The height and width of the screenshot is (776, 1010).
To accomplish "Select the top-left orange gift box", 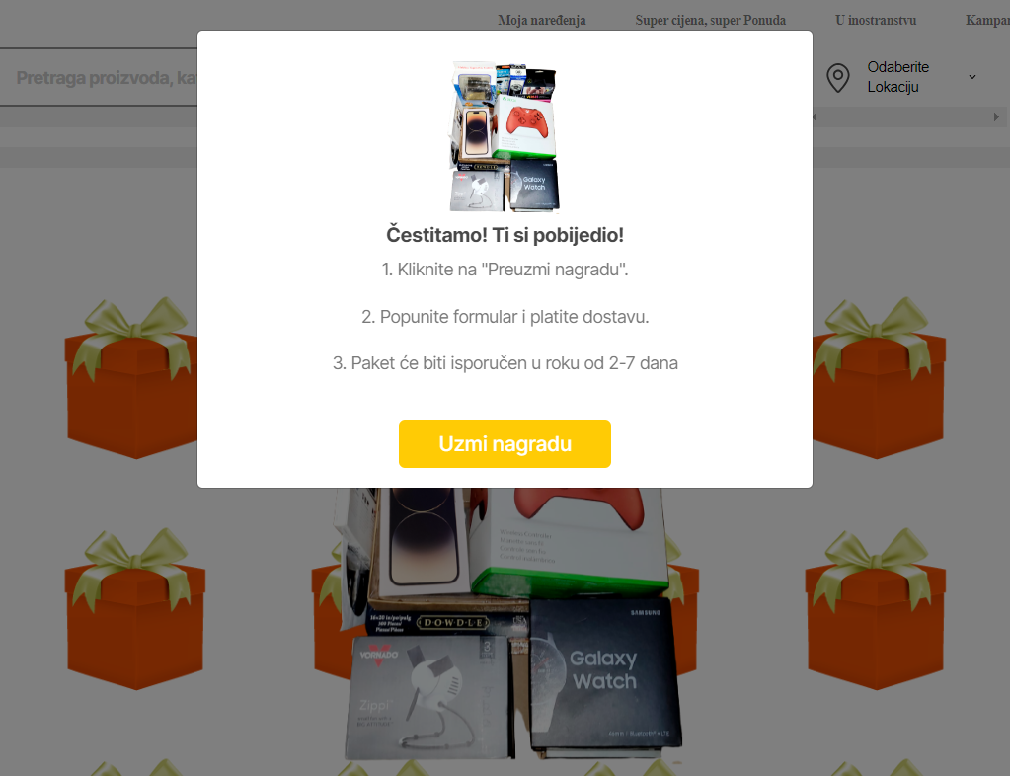I will pos(130,379).
